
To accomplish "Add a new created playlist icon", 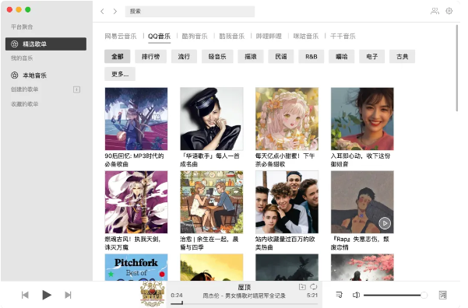I will (x=77, y=89).
